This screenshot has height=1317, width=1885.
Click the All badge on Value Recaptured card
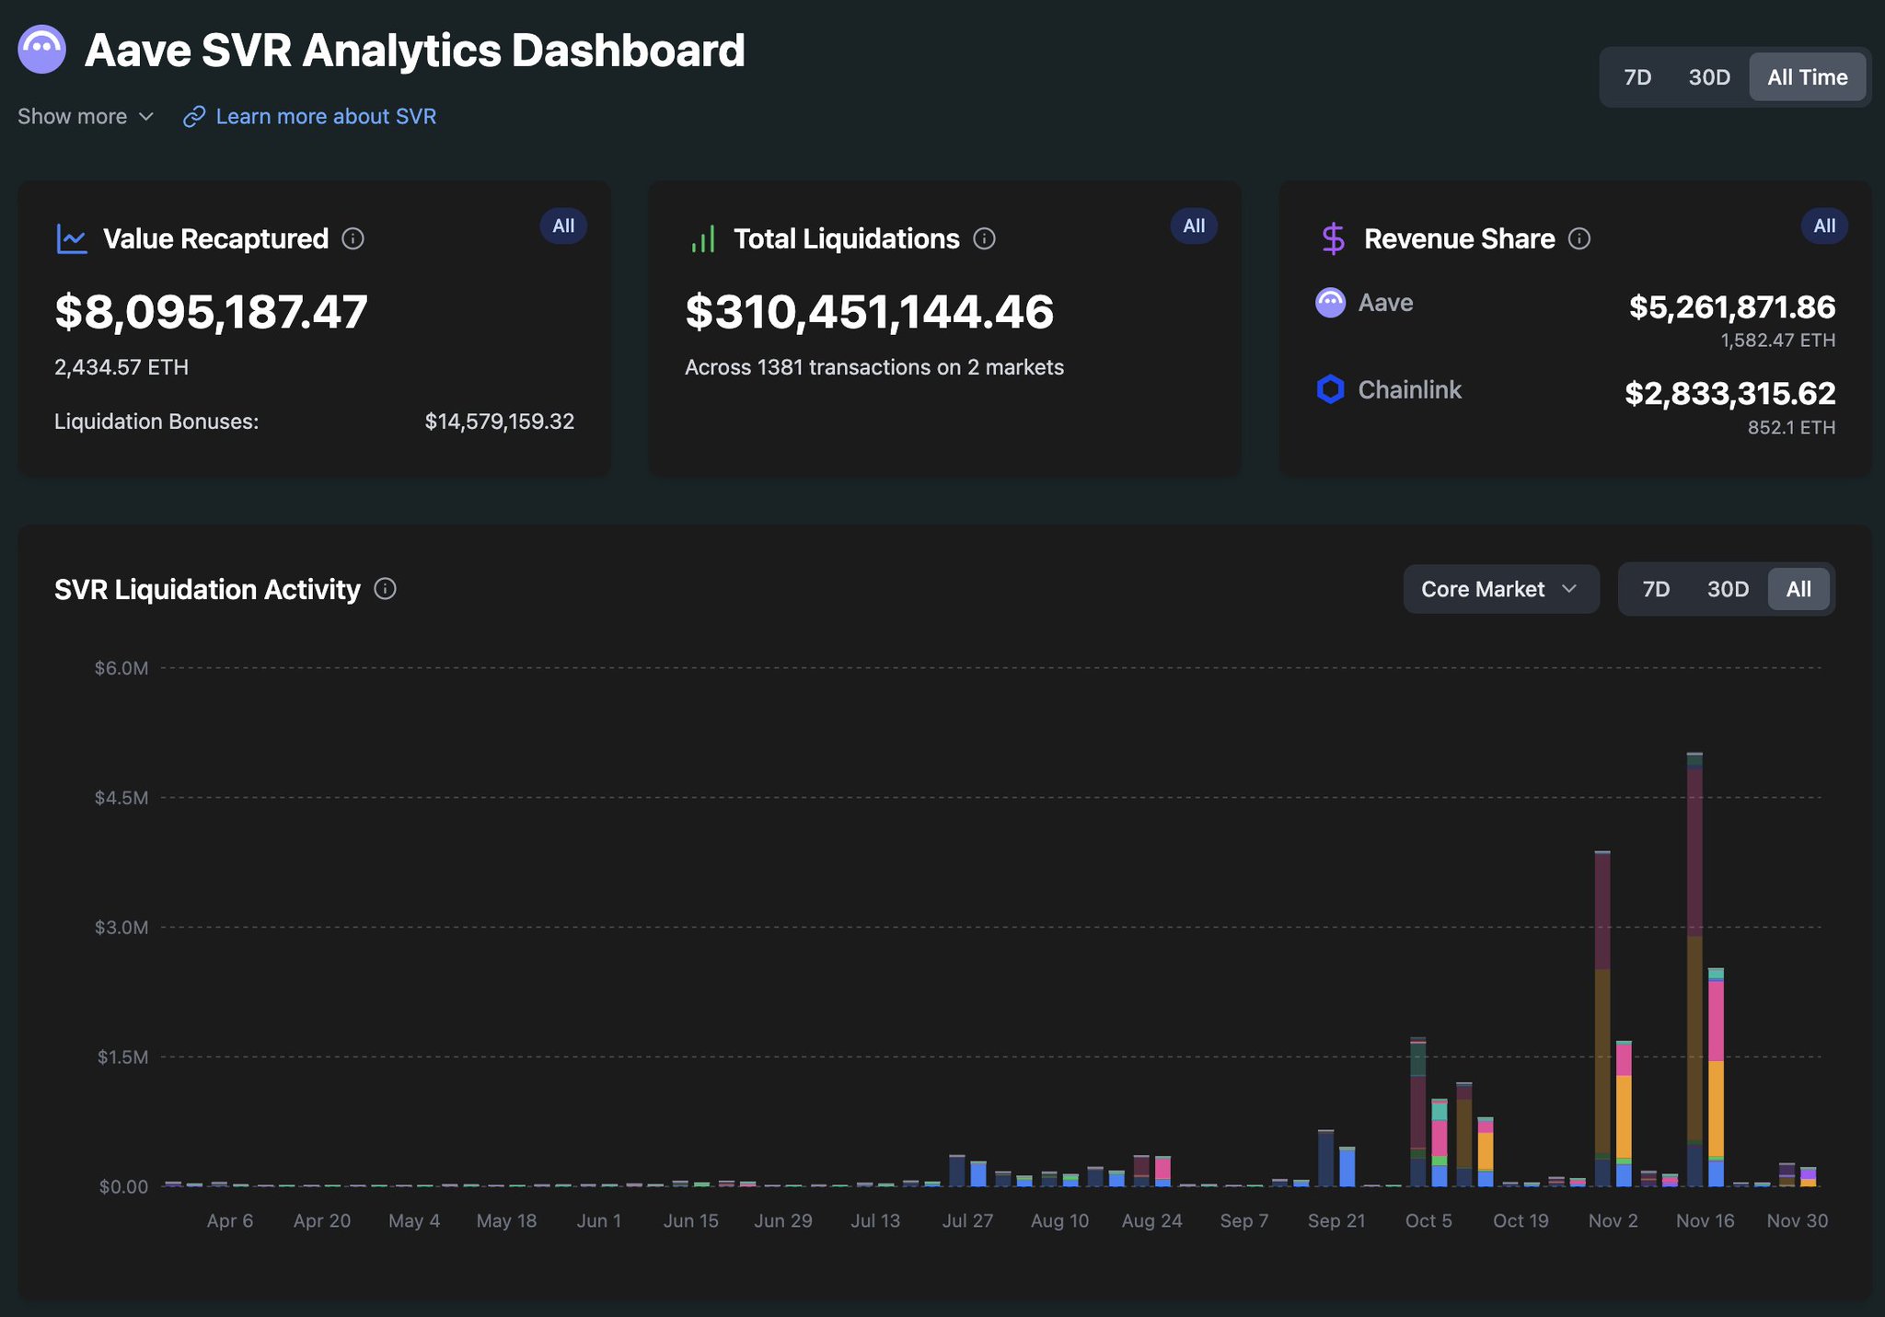click(x=563, y=226)
